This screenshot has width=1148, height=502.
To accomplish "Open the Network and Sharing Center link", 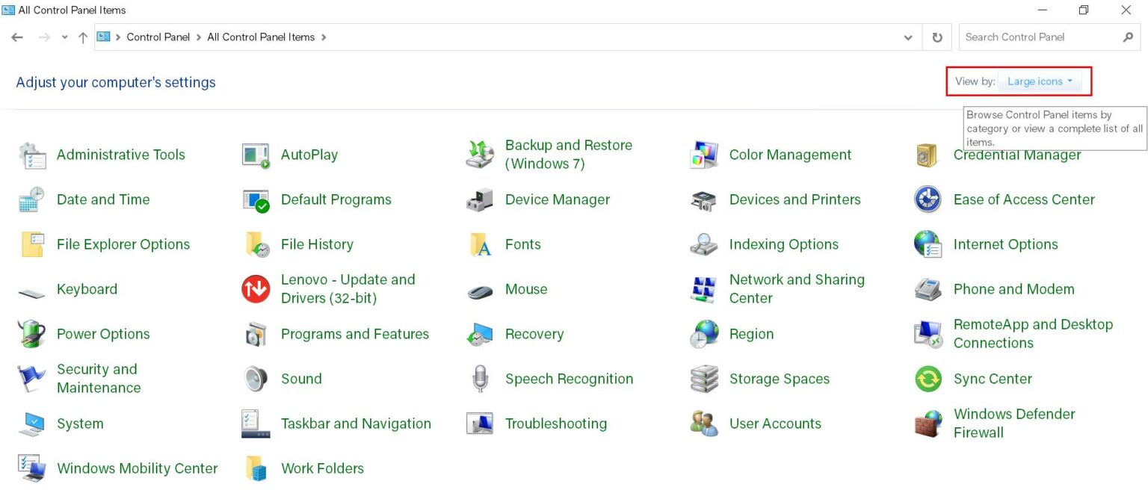I will (796, 288).
